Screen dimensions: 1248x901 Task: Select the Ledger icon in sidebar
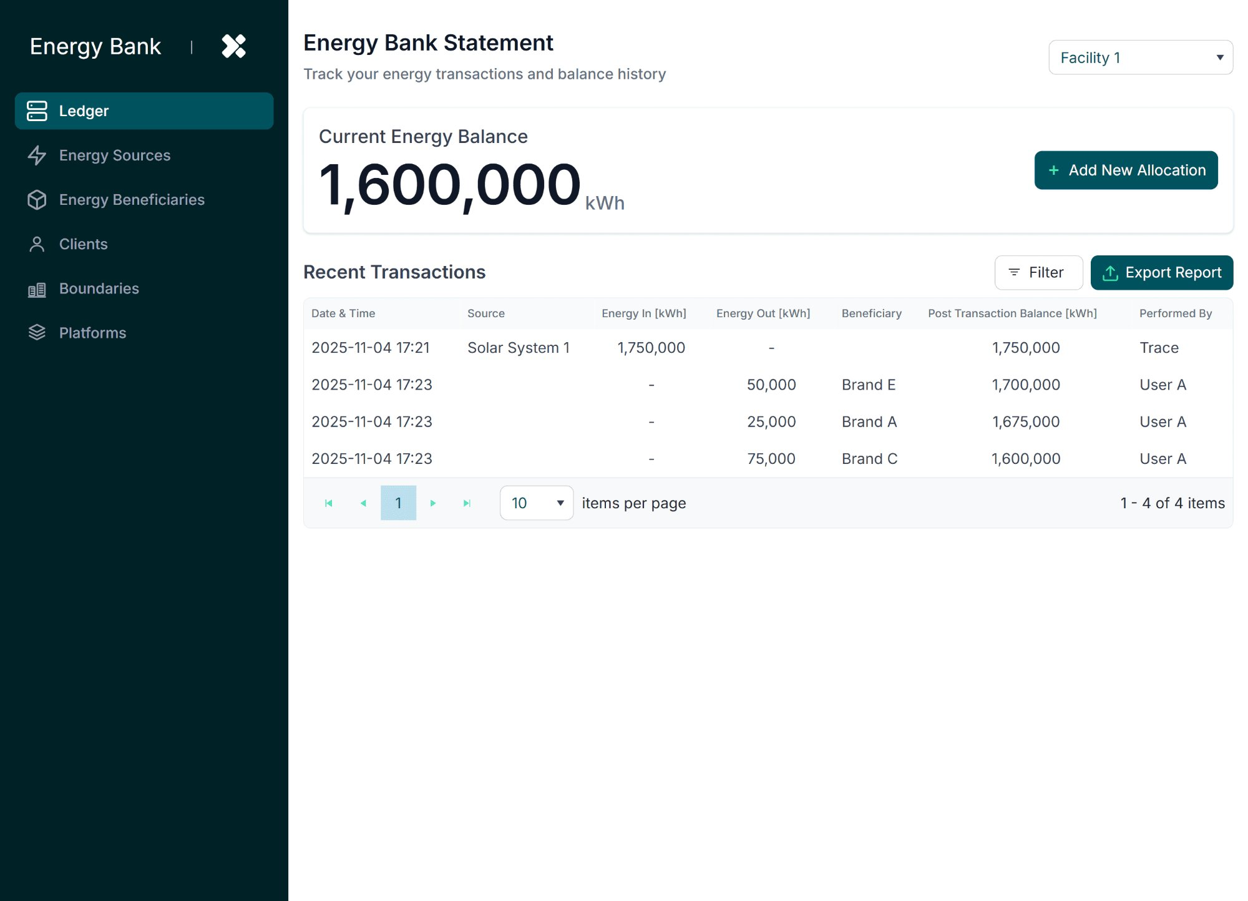pos(37,111)
